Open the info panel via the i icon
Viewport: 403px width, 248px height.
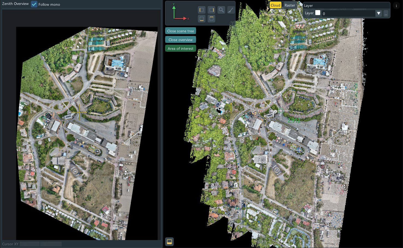[396, 6]
